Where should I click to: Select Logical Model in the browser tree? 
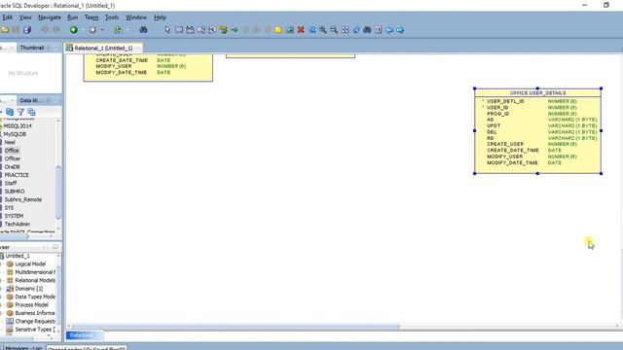click(30, 263)
